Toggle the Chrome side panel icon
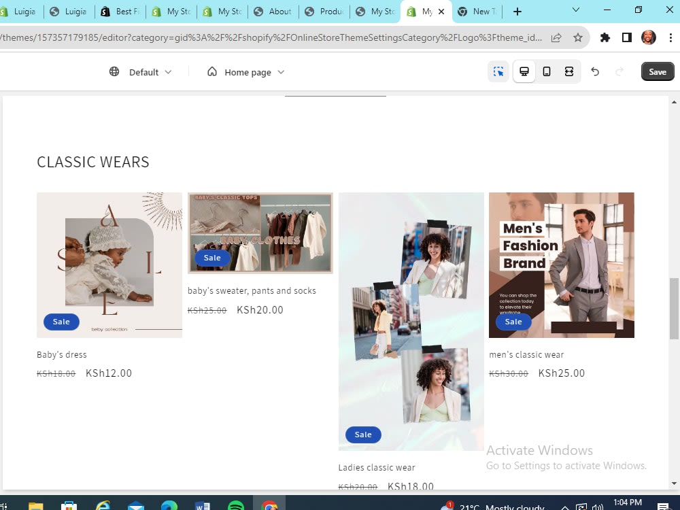Screen dimensions: 680x510 tap(627, 37)
